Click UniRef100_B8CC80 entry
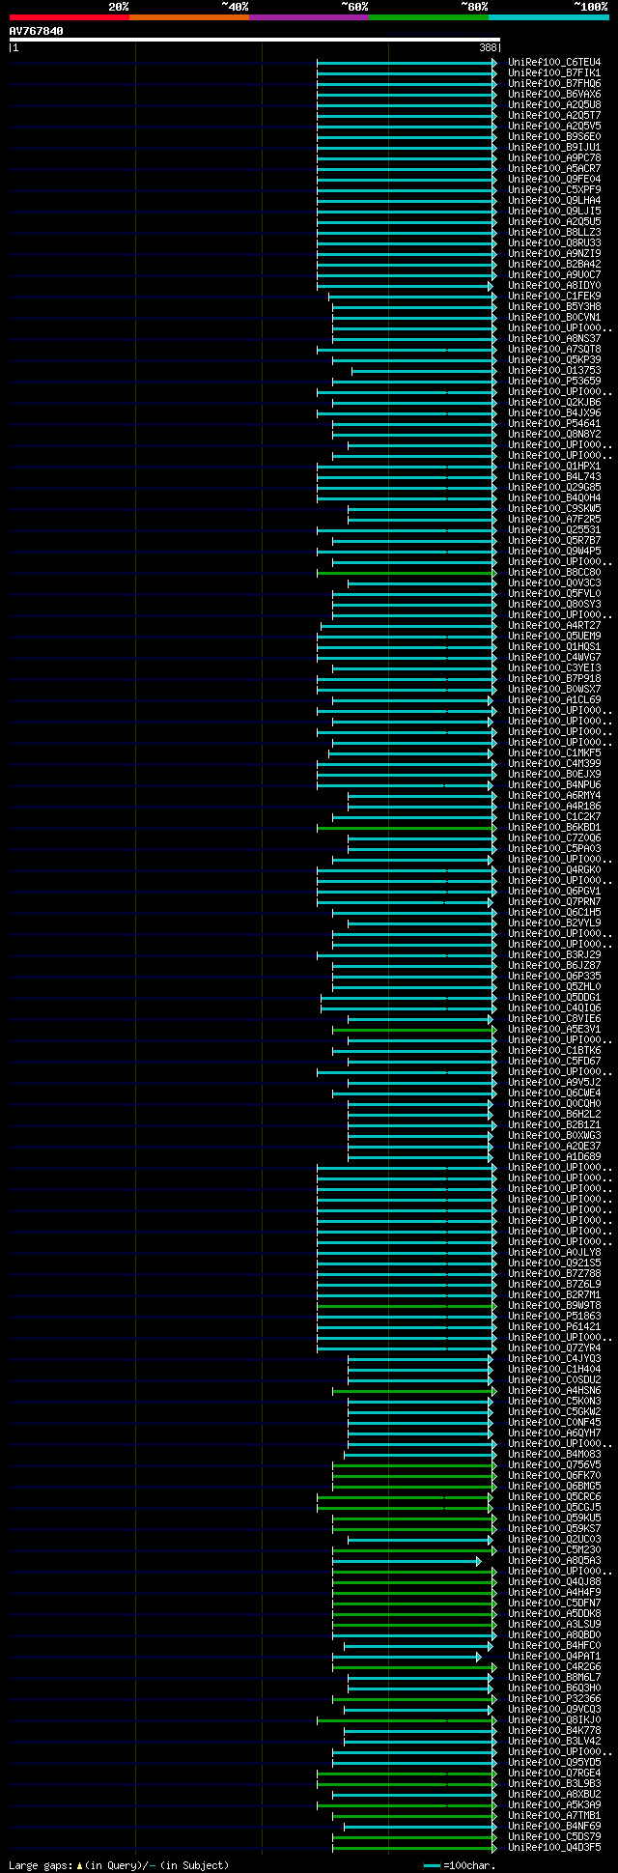The height and width of the screenshot is (1873, 618). coord(554,573)
